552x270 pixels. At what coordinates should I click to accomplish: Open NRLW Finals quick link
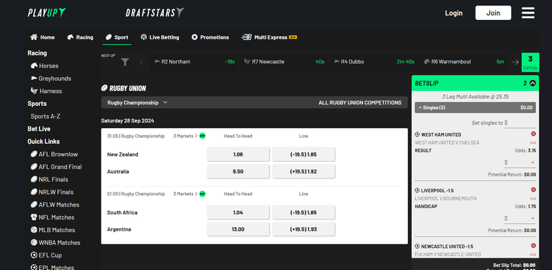pos(52,192)
